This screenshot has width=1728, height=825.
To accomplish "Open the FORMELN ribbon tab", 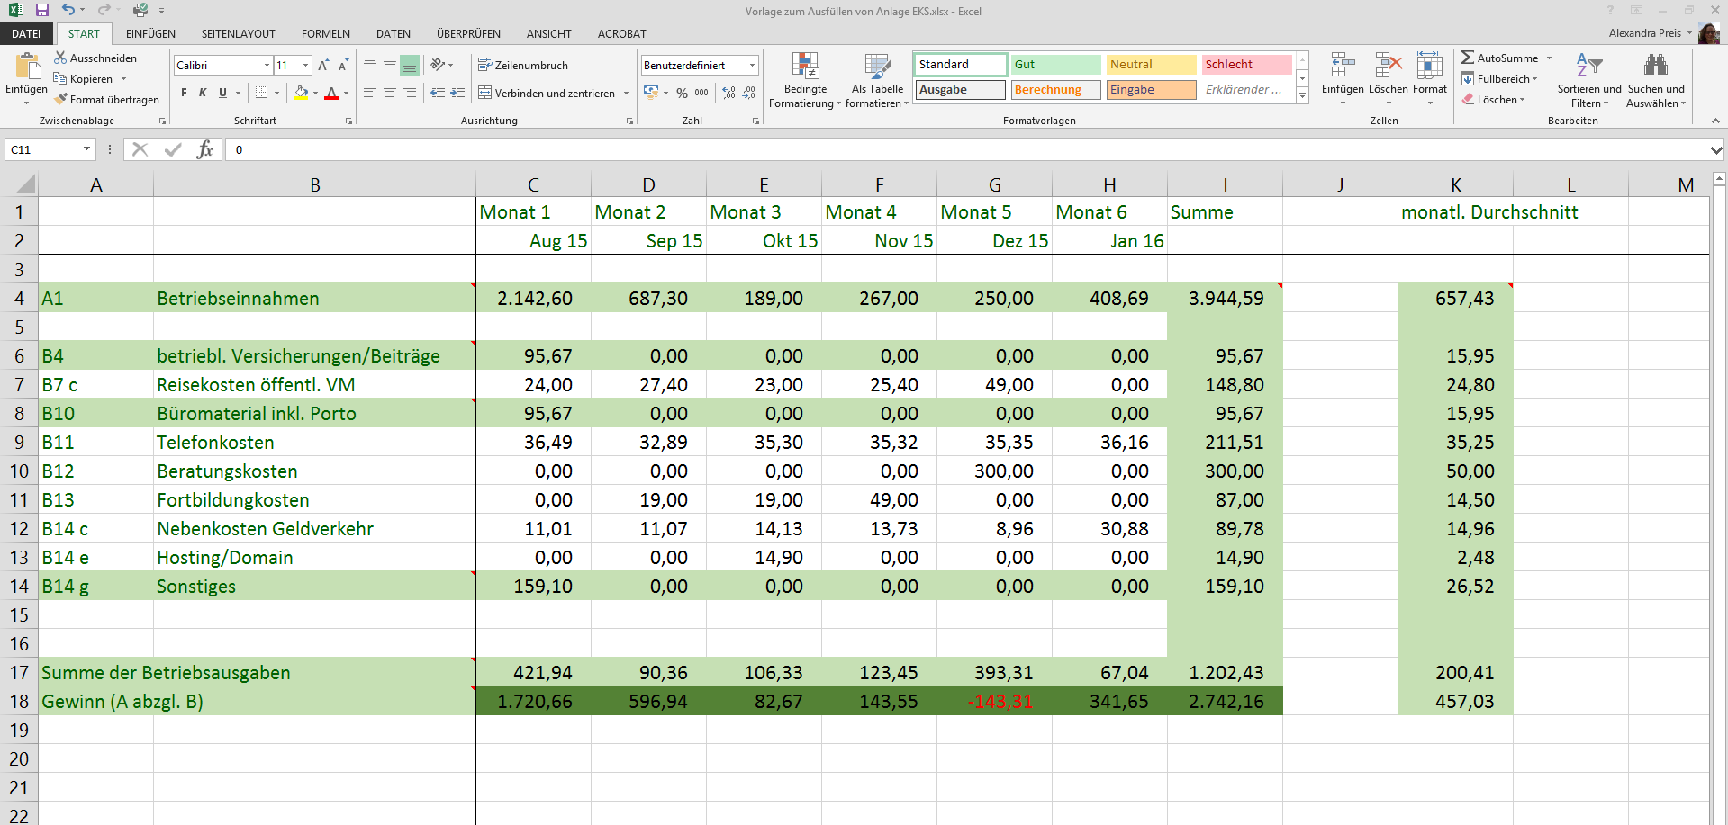I will pos(325,34).
